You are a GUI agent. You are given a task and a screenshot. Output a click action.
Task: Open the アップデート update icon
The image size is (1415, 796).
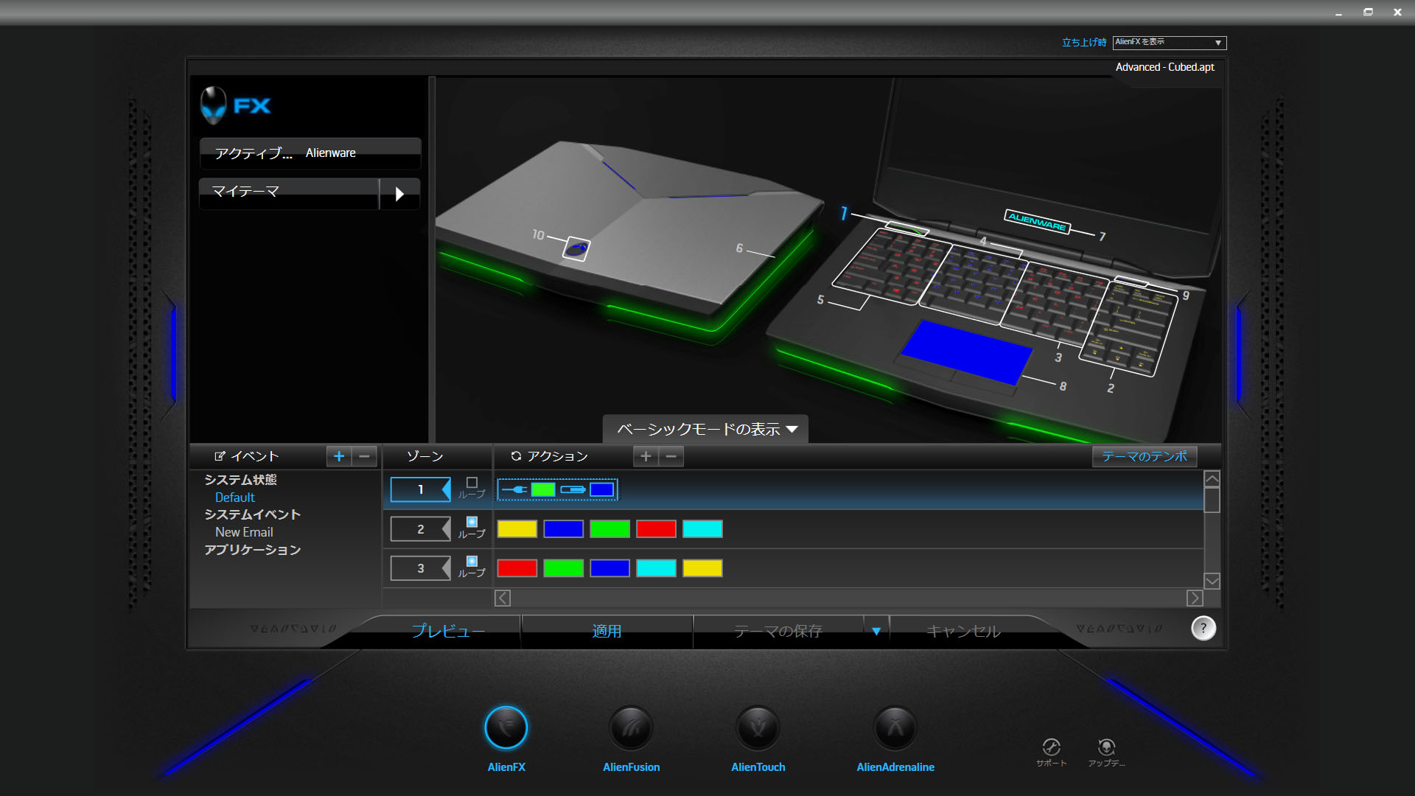click(1106, 747)
